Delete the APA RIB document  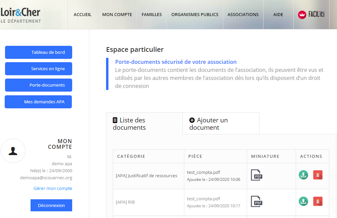coord(318,201)
